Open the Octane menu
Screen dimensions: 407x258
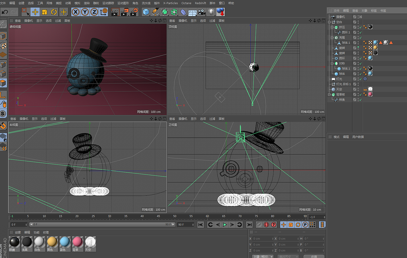[186, 3]
